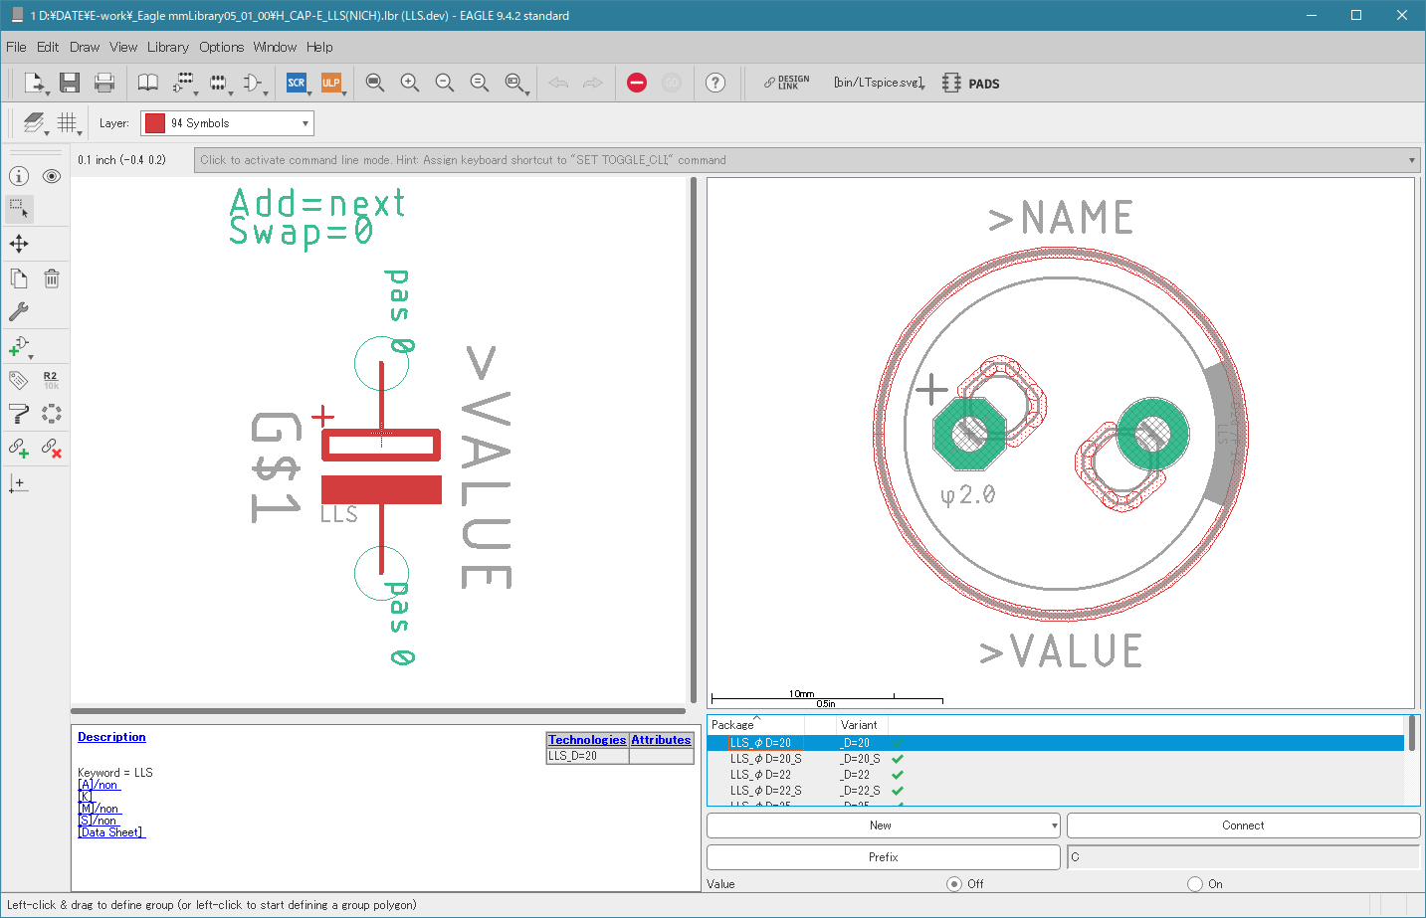Set Value option to On
This screenshot has height=918, width=1426.
[1195, 884]
